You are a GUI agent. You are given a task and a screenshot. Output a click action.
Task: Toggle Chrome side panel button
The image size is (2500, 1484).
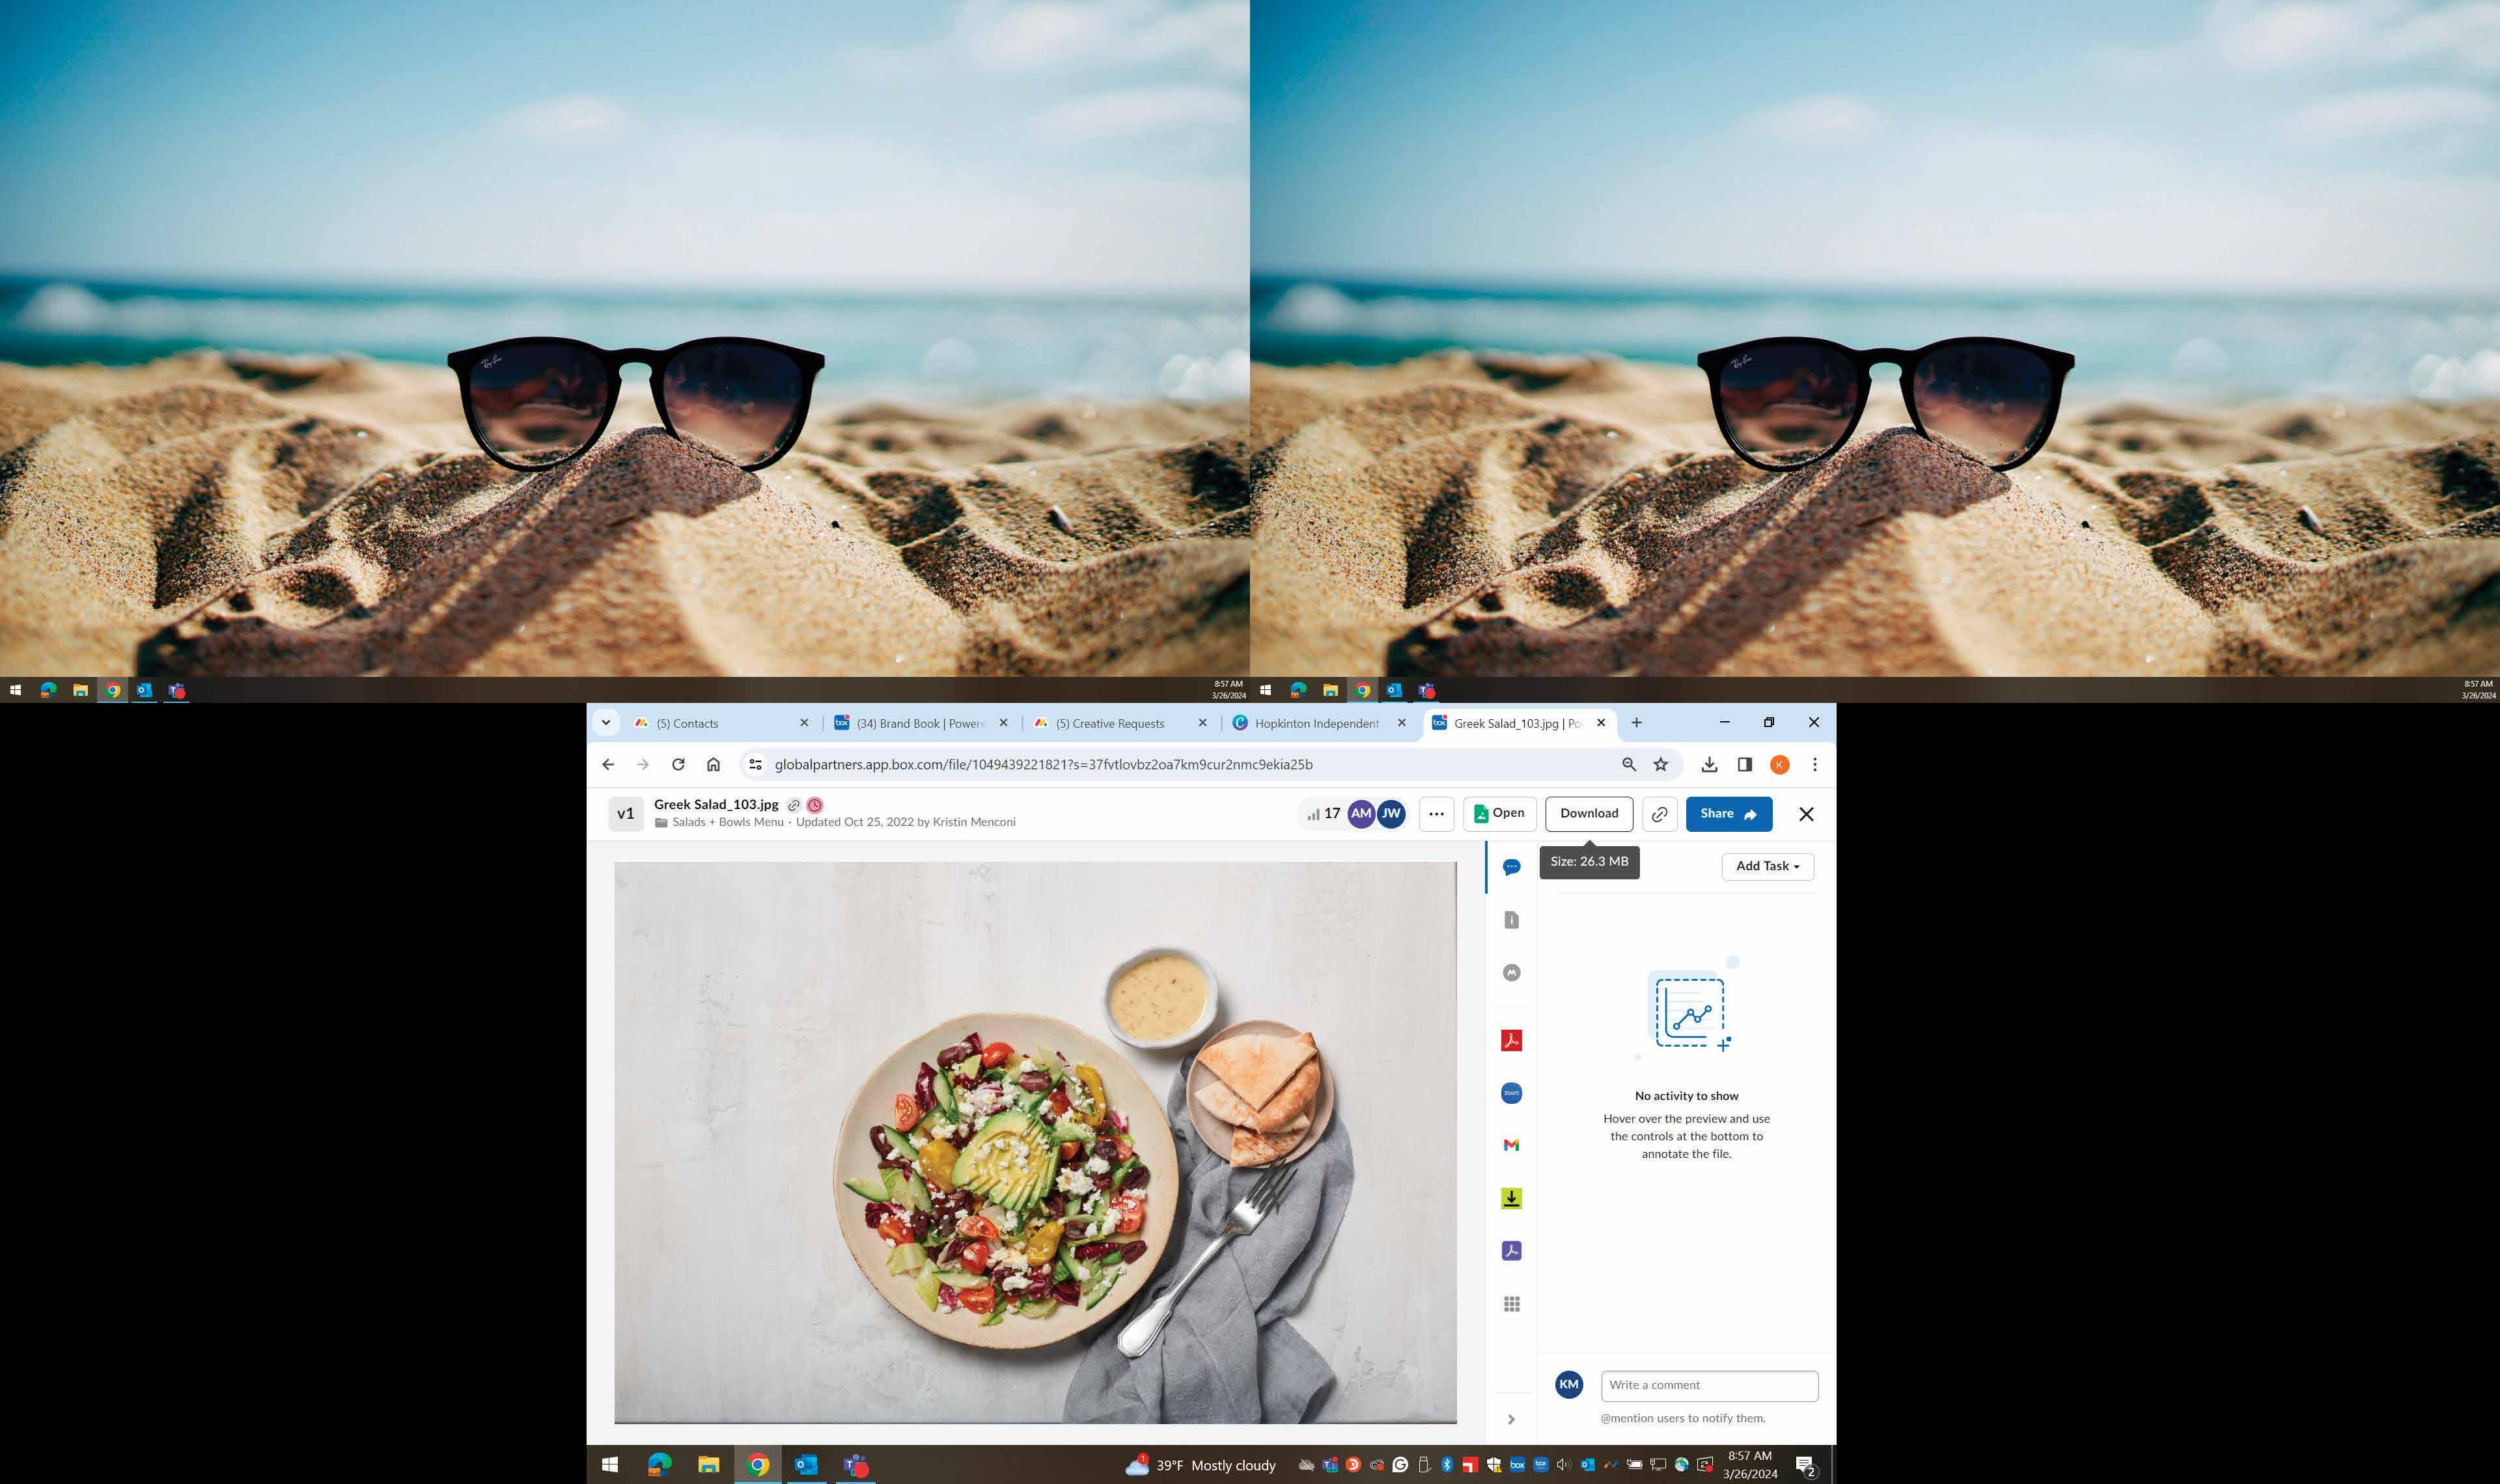(x=1744, y=765)
